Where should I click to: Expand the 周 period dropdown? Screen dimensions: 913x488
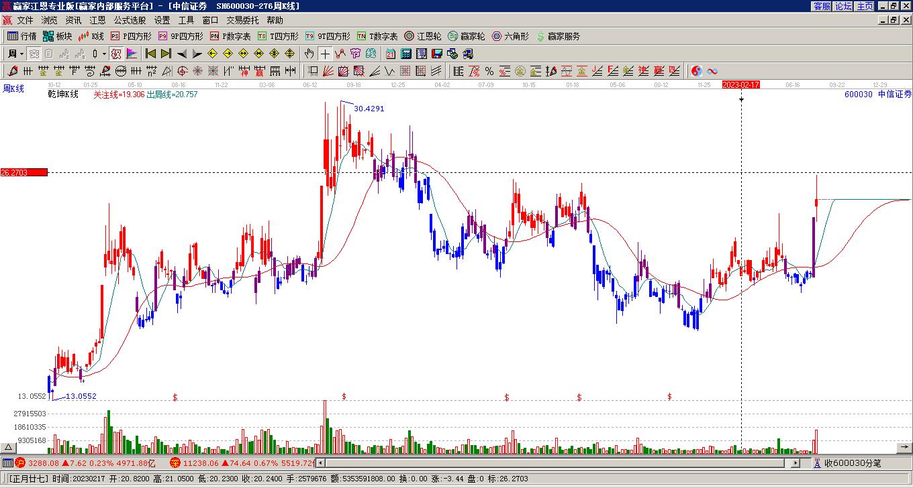21,54
